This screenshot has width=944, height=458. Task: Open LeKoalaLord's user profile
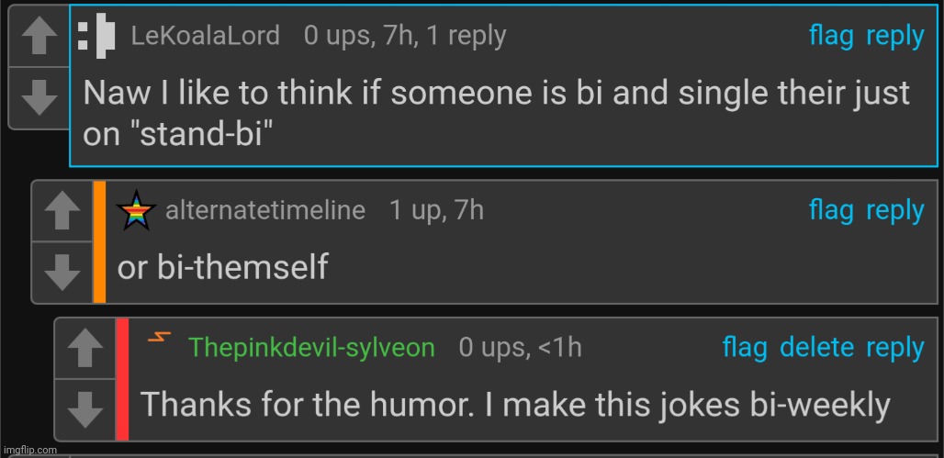(x=206, y=36)
